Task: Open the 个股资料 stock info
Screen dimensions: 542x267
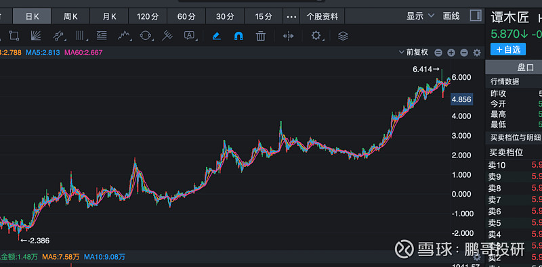Action: (322, 16)
